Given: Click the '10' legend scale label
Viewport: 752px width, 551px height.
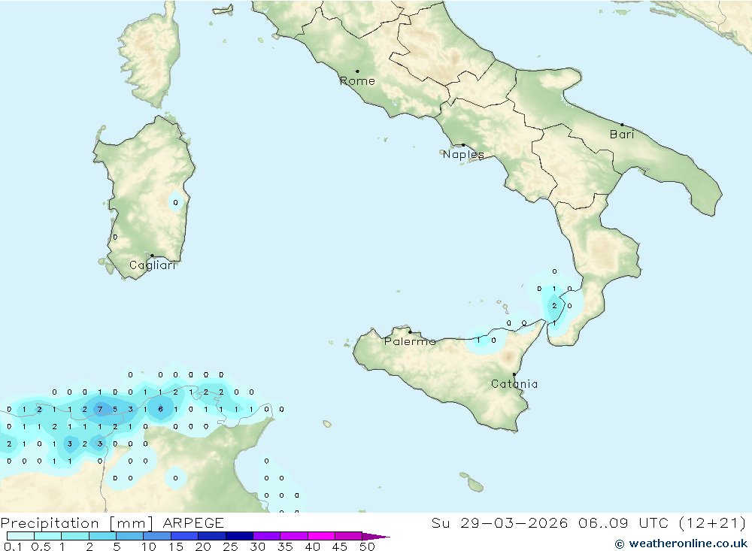Looking at the screenshot, I should tap(149, 546).
